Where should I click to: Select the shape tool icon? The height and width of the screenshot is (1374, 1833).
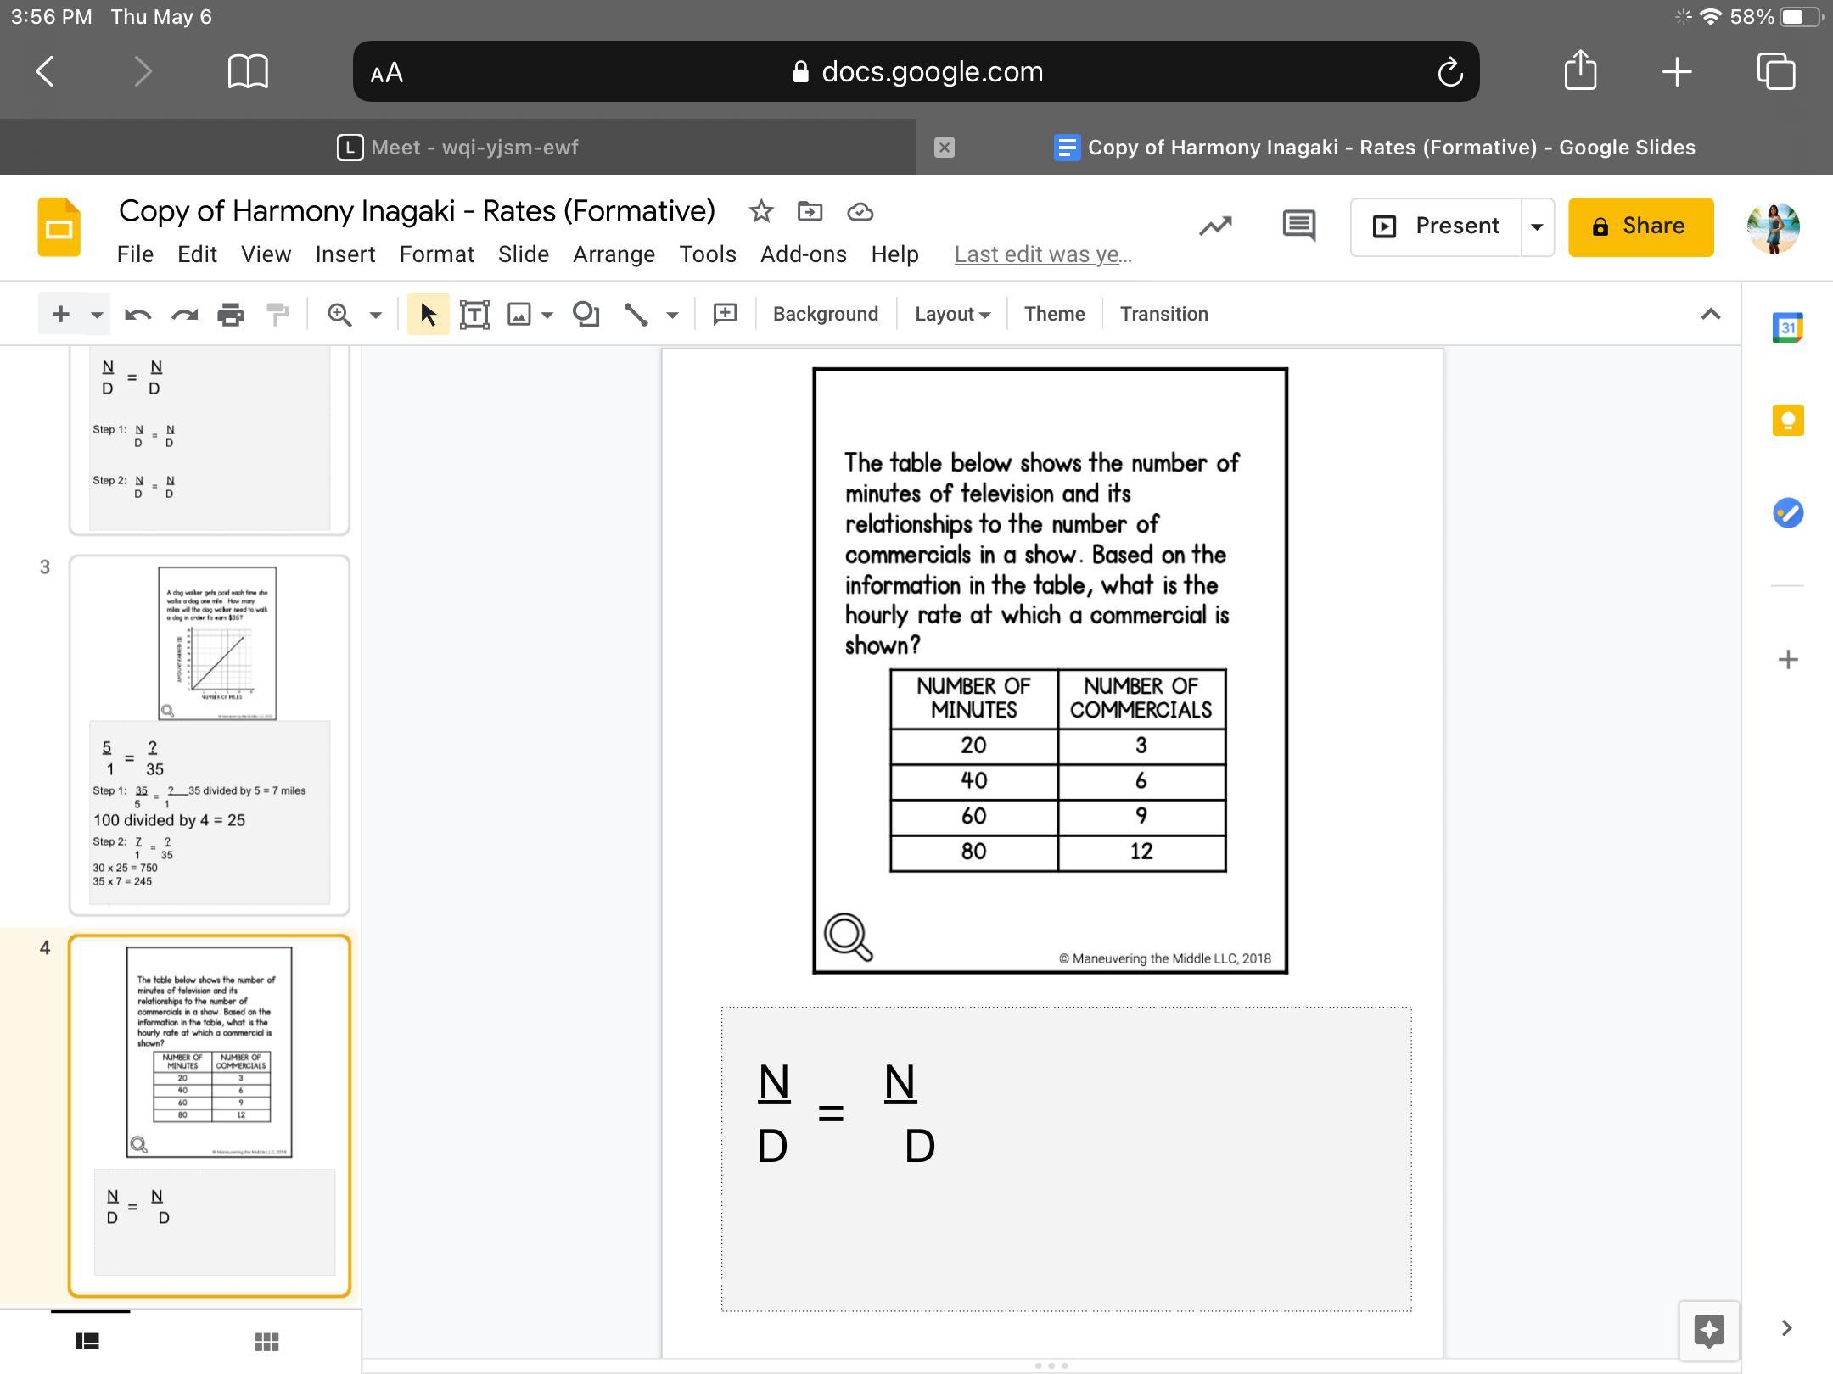pos(586,315)
